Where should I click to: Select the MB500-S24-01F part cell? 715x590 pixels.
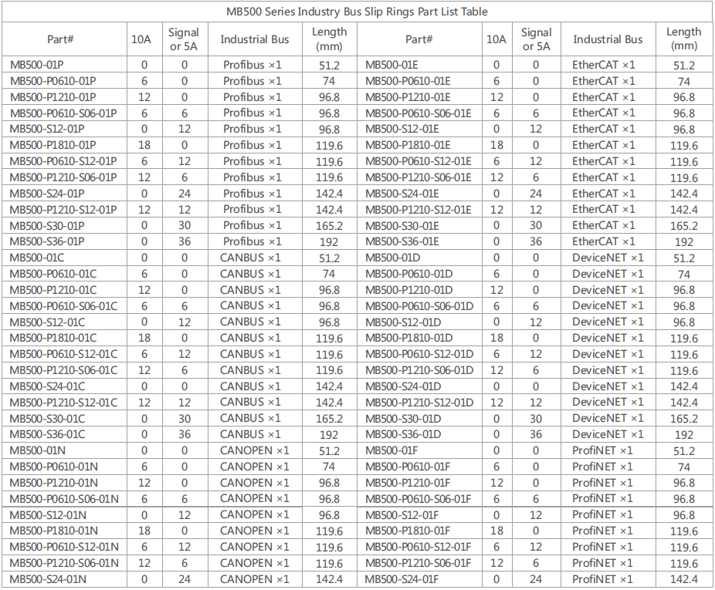point(402,578)
